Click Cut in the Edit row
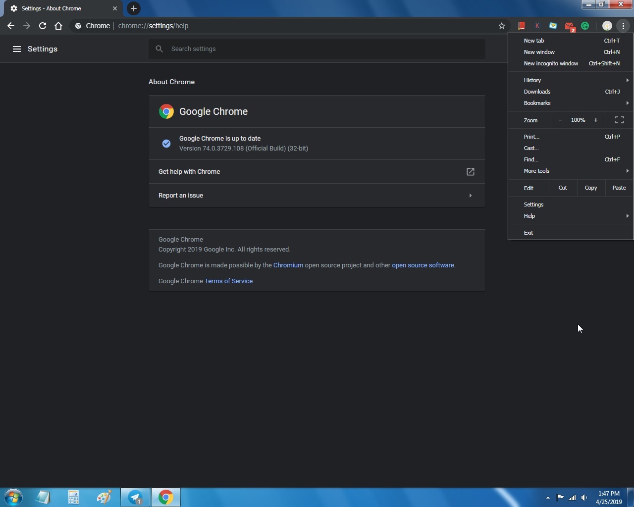 coord(563,188)
